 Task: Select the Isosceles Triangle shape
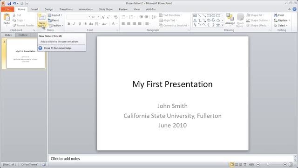click(x=195, y=20)
